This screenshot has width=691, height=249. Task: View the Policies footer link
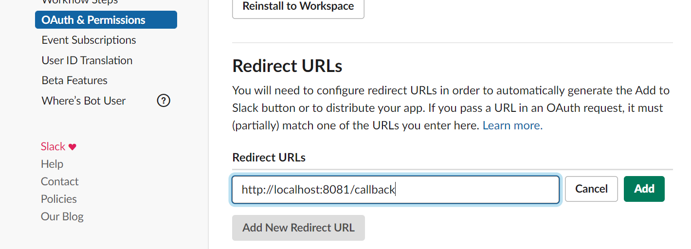coord(59,199)
